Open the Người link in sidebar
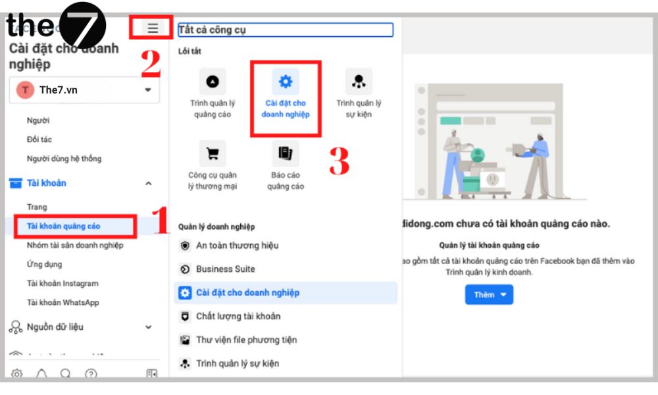 38,120
